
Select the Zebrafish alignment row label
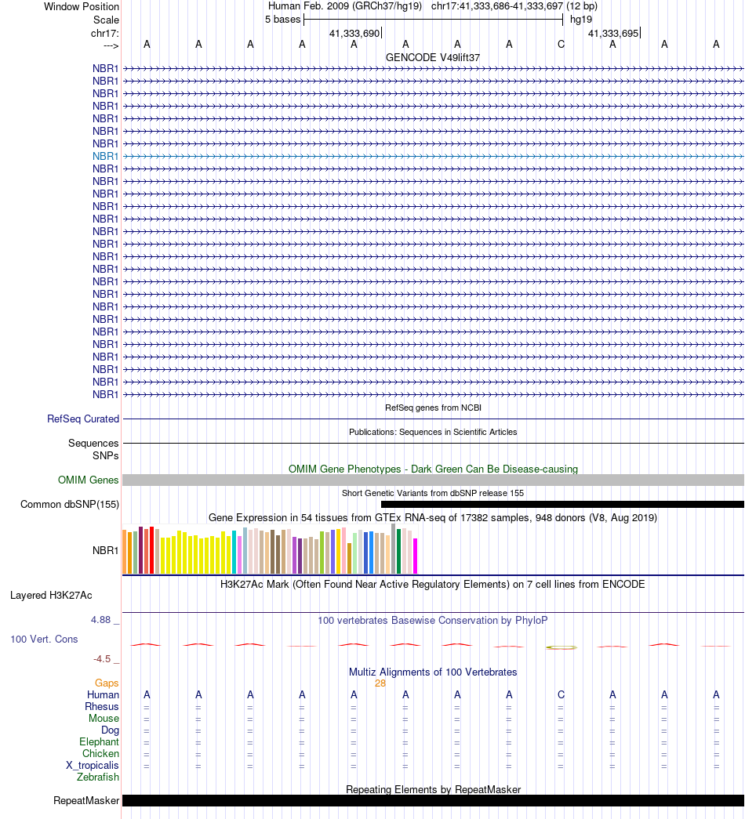pyautogui.click(x=98, y=777)
